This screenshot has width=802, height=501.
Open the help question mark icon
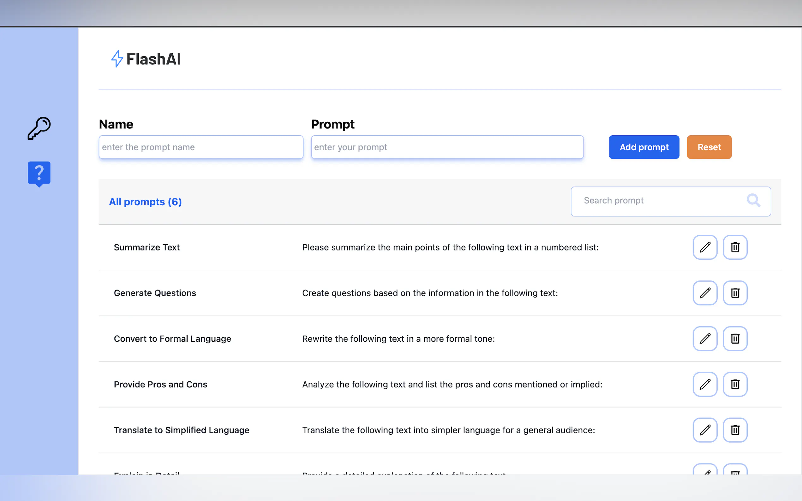tap(39, 173)
